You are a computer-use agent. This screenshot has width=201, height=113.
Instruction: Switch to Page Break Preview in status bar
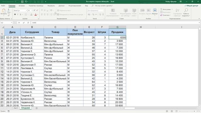coord(177,111)
